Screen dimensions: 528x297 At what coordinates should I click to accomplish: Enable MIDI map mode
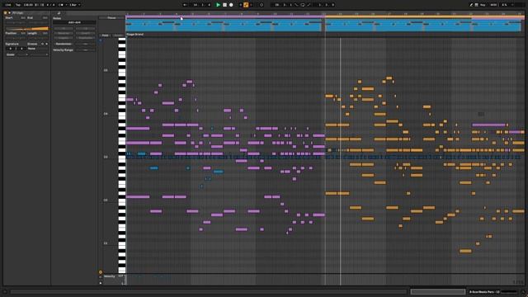click(x=493, y=5)
